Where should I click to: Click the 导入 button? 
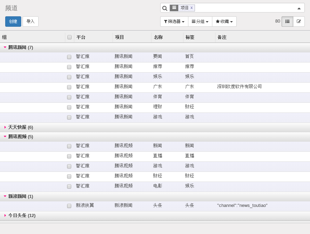31,21
